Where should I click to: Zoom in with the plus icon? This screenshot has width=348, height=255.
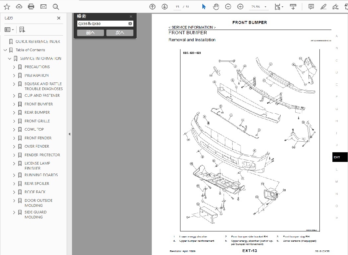pos(240,7)
